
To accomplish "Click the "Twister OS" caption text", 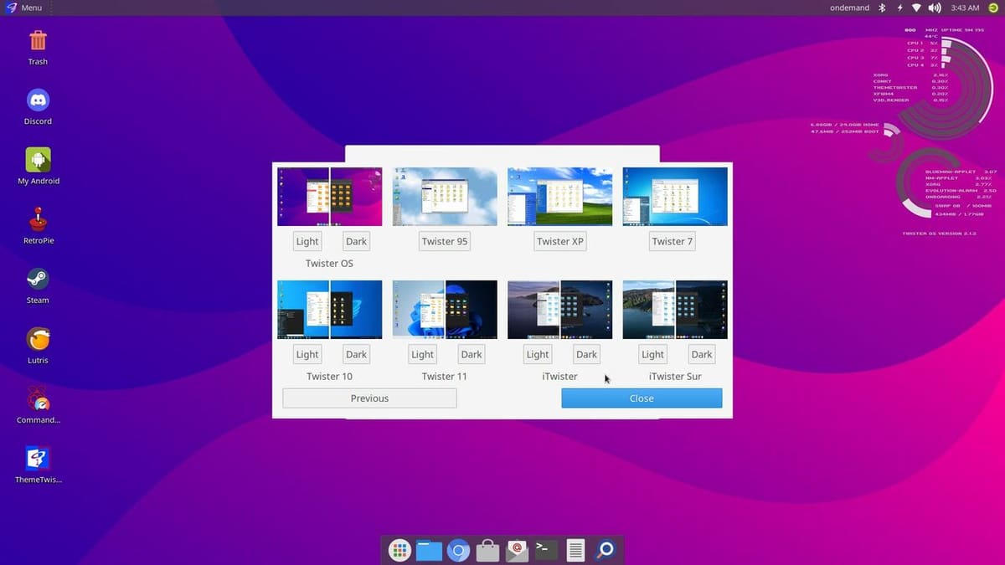I will [x=329, y=263].
